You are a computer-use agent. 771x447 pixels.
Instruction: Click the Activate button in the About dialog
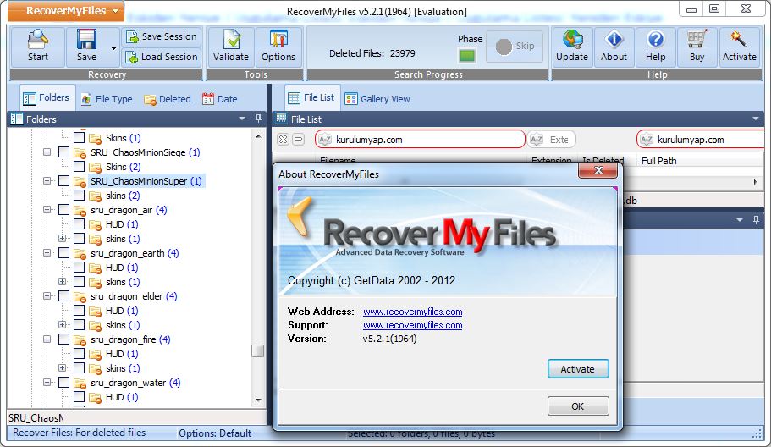(x=578, y=369)
